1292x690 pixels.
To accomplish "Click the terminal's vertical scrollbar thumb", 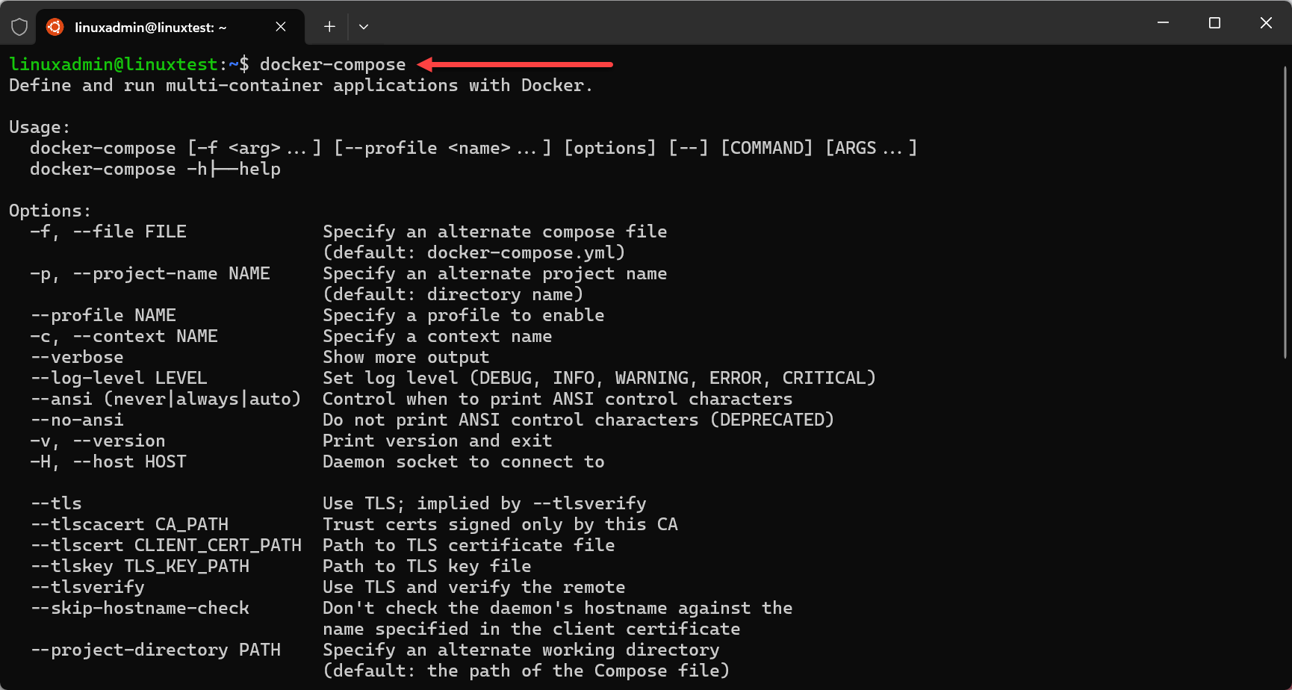I will 1285,209.
